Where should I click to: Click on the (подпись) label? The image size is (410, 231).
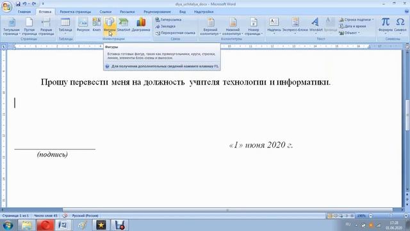[53, 154]
